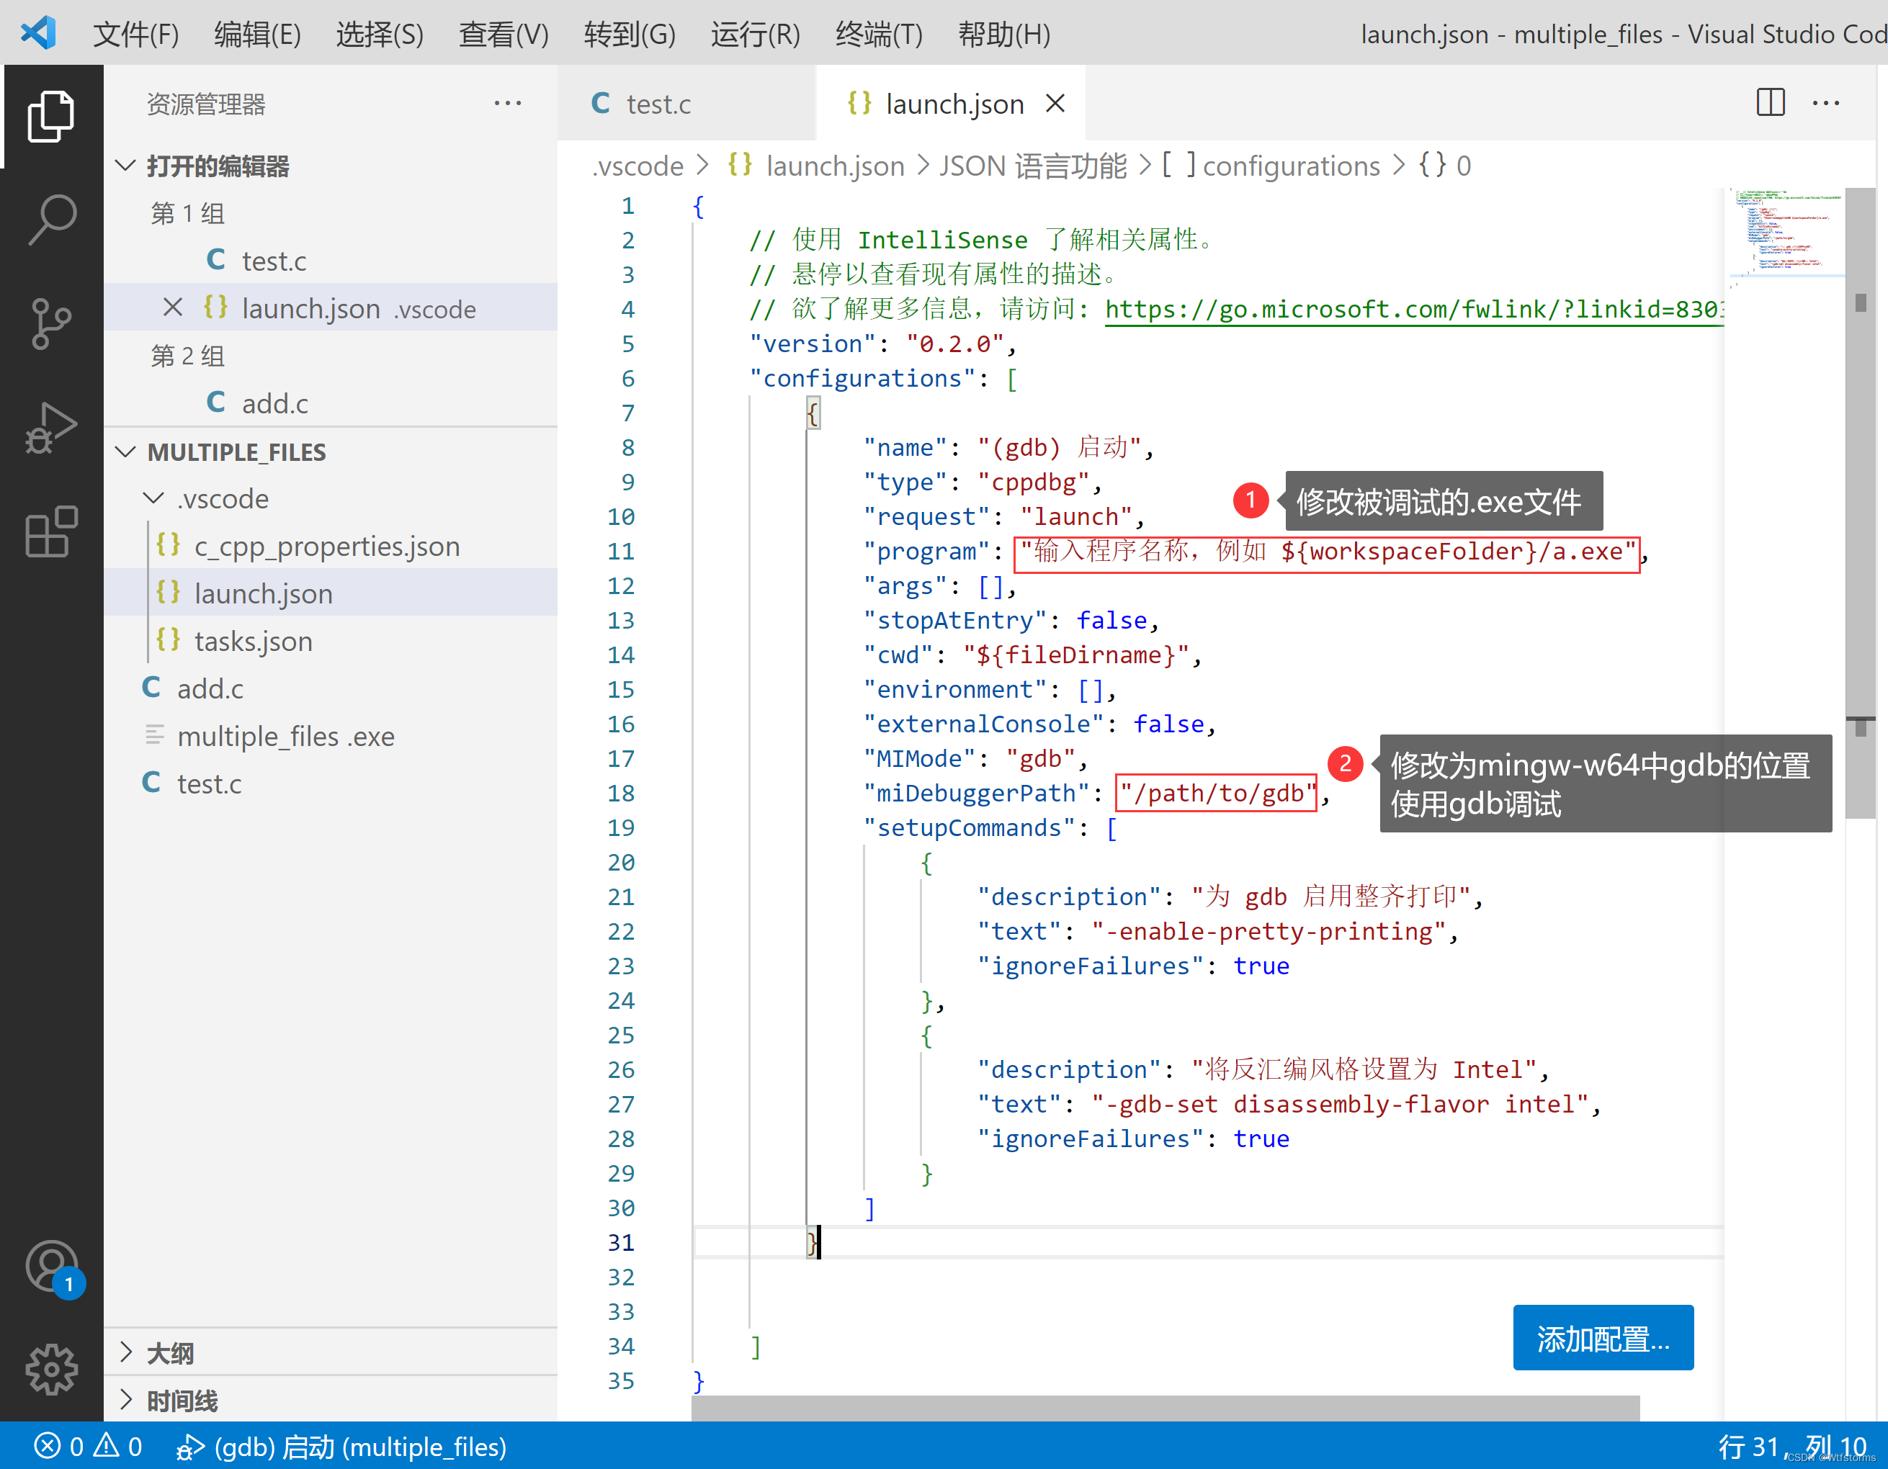Open the 编辑(E) menu
Image resolution: width=1888 pixels, height=1469 pixels.
(x=258, y=34)
